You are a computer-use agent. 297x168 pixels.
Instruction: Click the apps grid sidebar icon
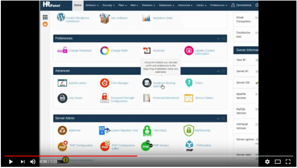coord(45,17)
